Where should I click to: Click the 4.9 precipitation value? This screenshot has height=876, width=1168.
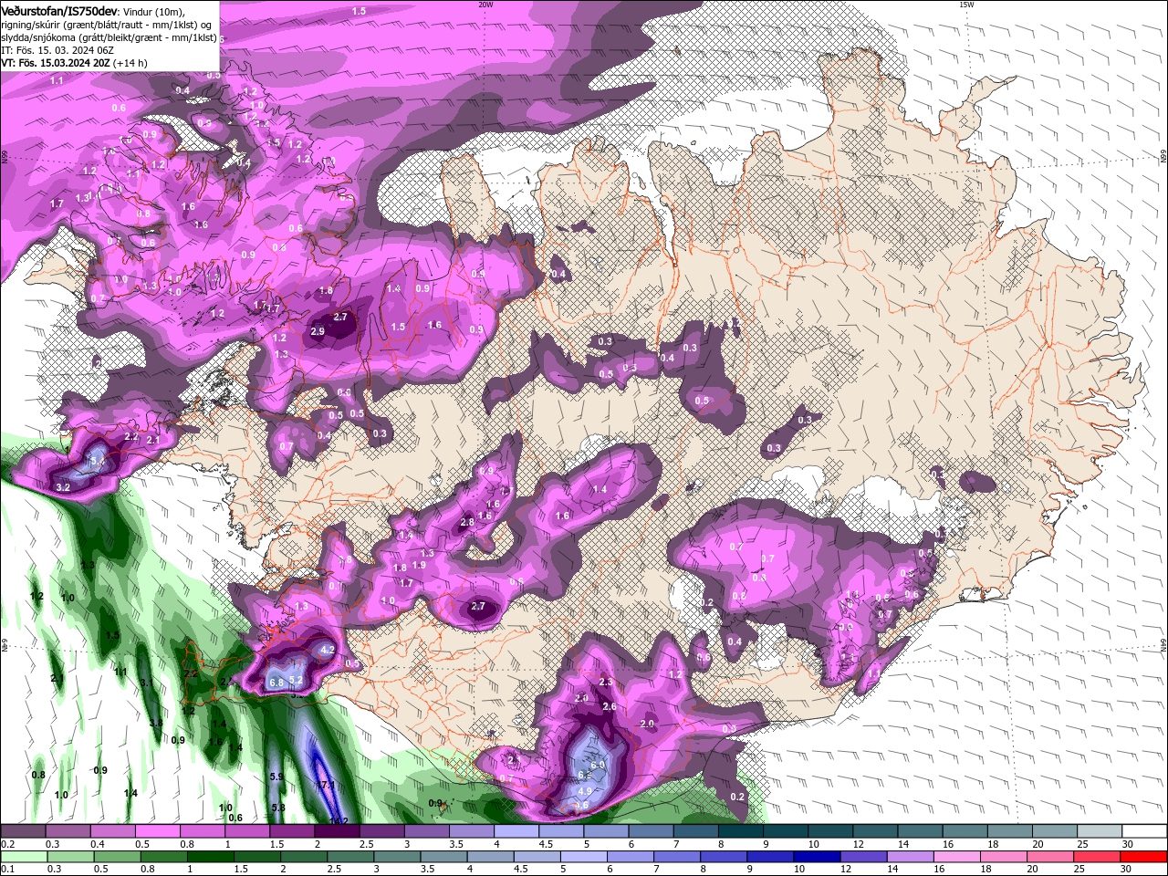coord(586,790)
